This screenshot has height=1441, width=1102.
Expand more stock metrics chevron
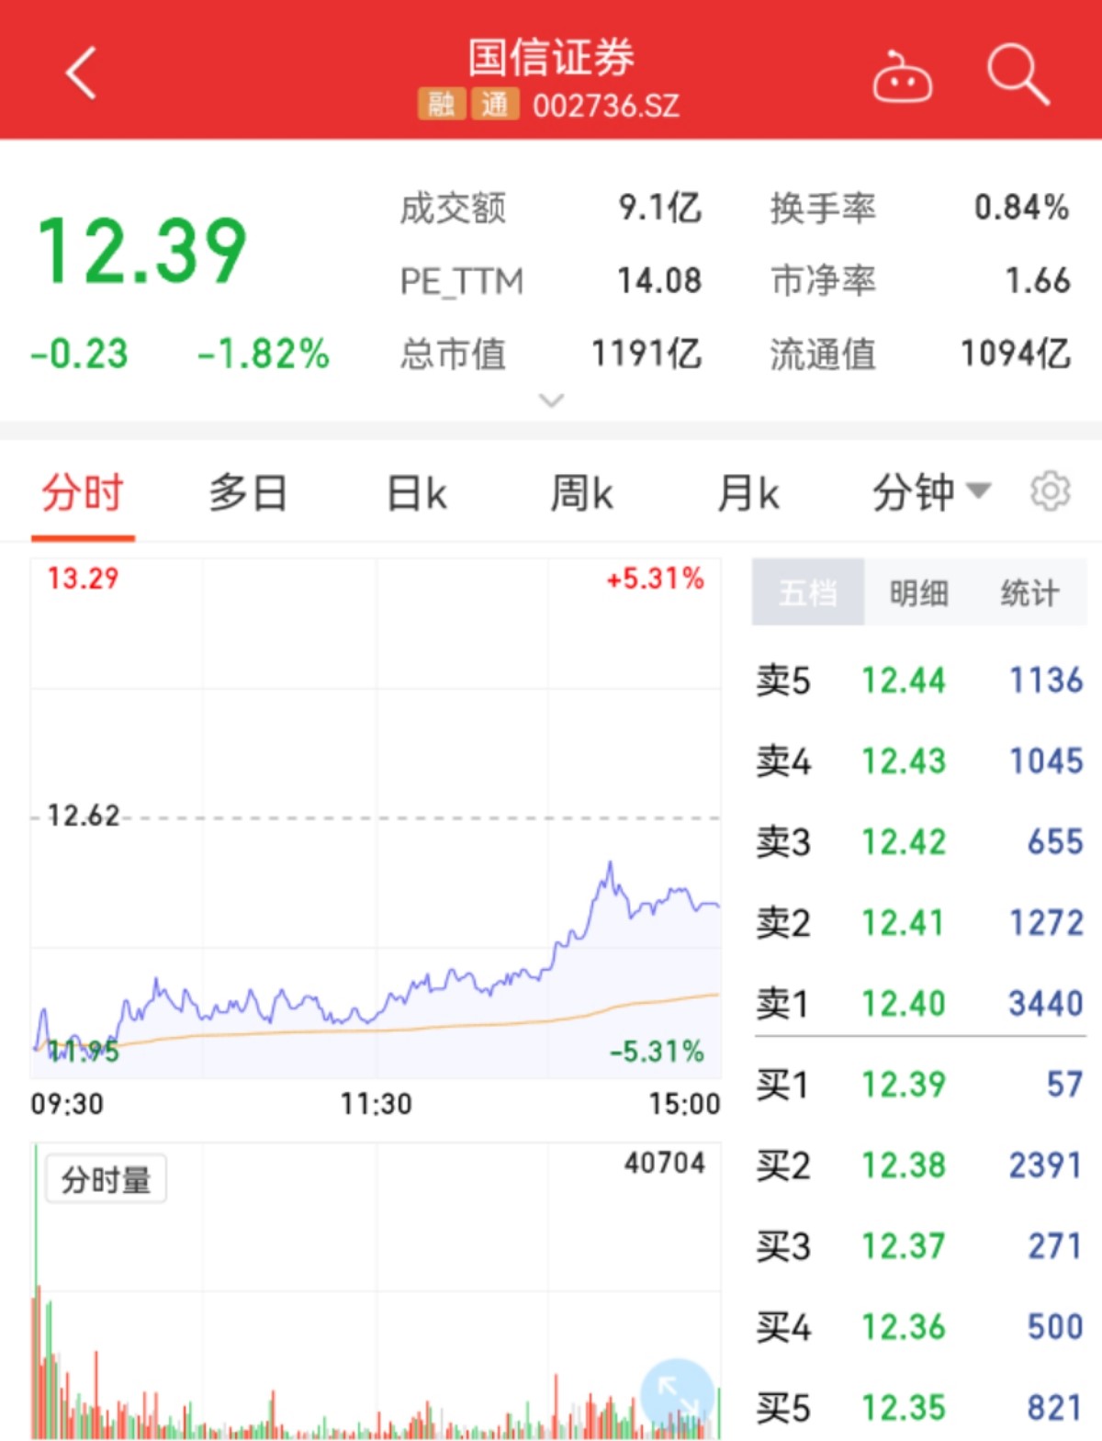point(551,400)
